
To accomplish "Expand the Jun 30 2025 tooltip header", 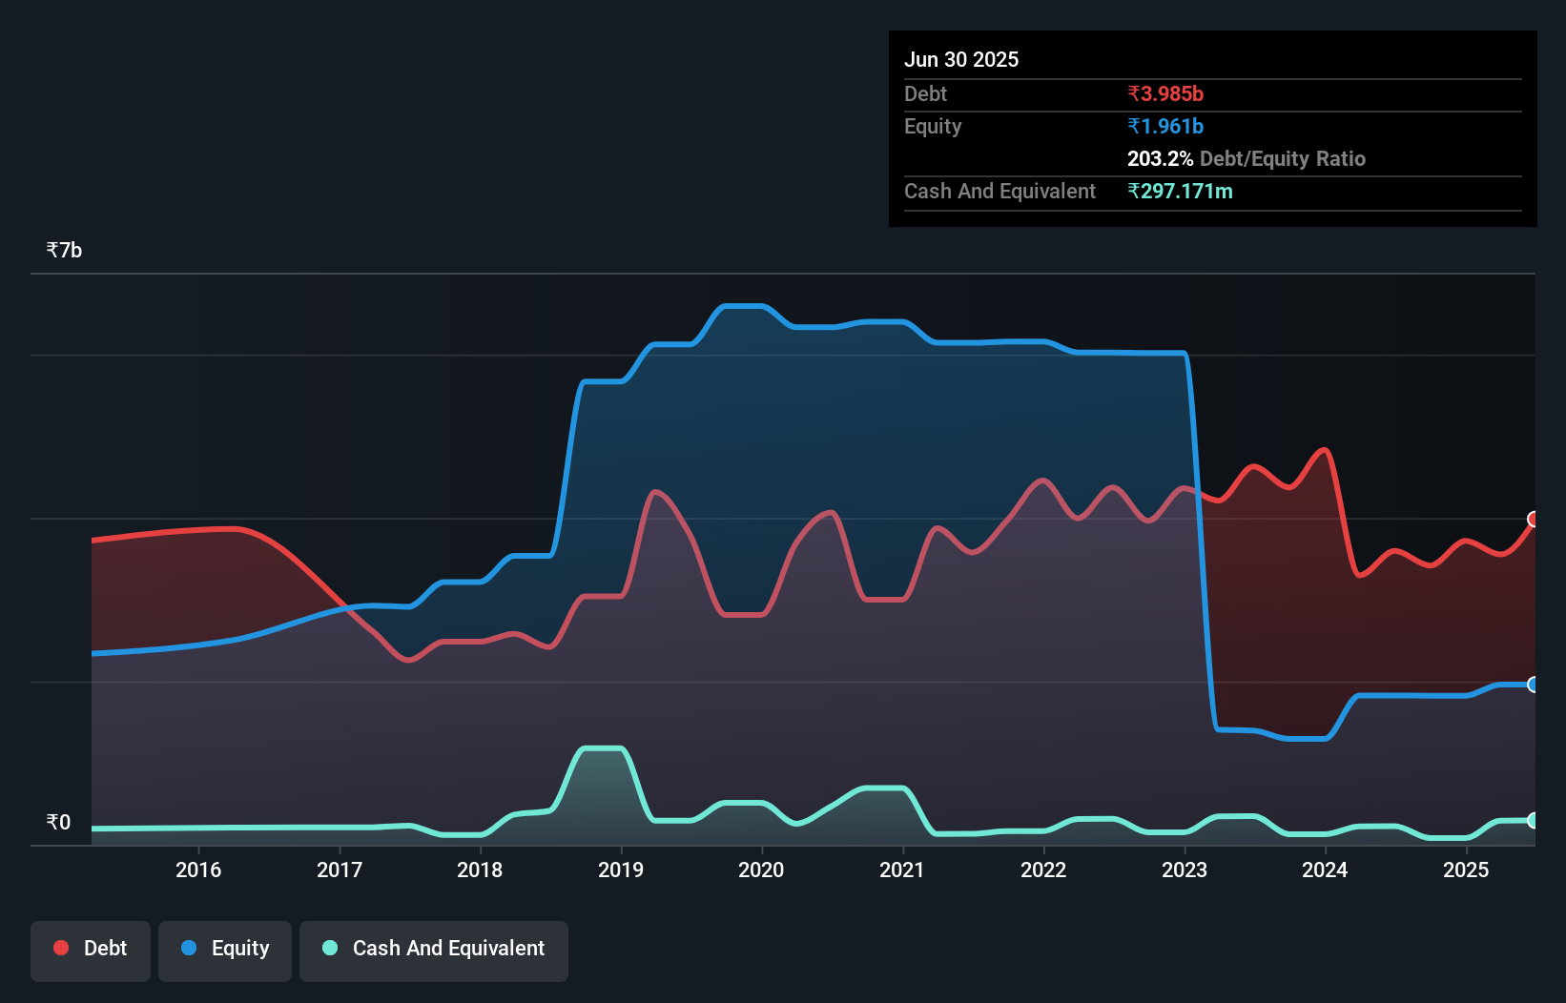I will 961,59.
